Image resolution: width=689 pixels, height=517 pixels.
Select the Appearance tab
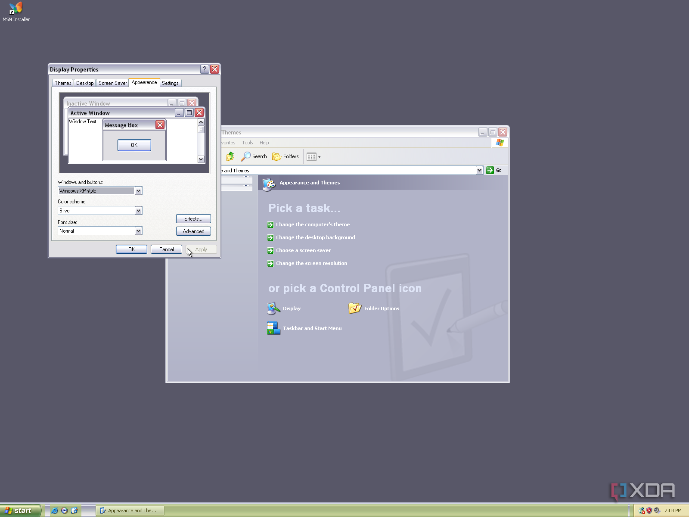tap(144, 82)
